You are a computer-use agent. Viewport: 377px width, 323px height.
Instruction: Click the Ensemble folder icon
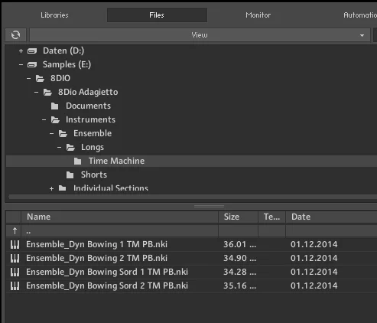63,134
